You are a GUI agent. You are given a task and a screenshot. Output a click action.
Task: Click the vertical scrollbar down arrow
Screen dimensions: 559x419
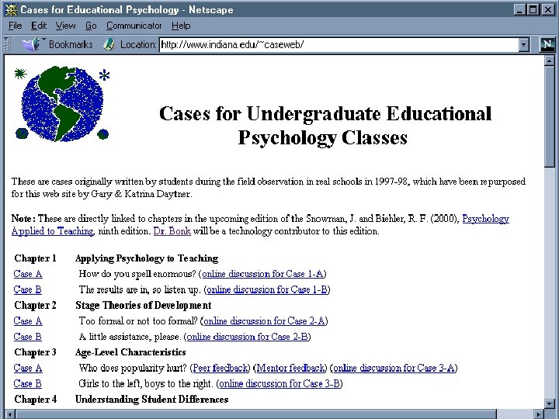coord(550,403)
